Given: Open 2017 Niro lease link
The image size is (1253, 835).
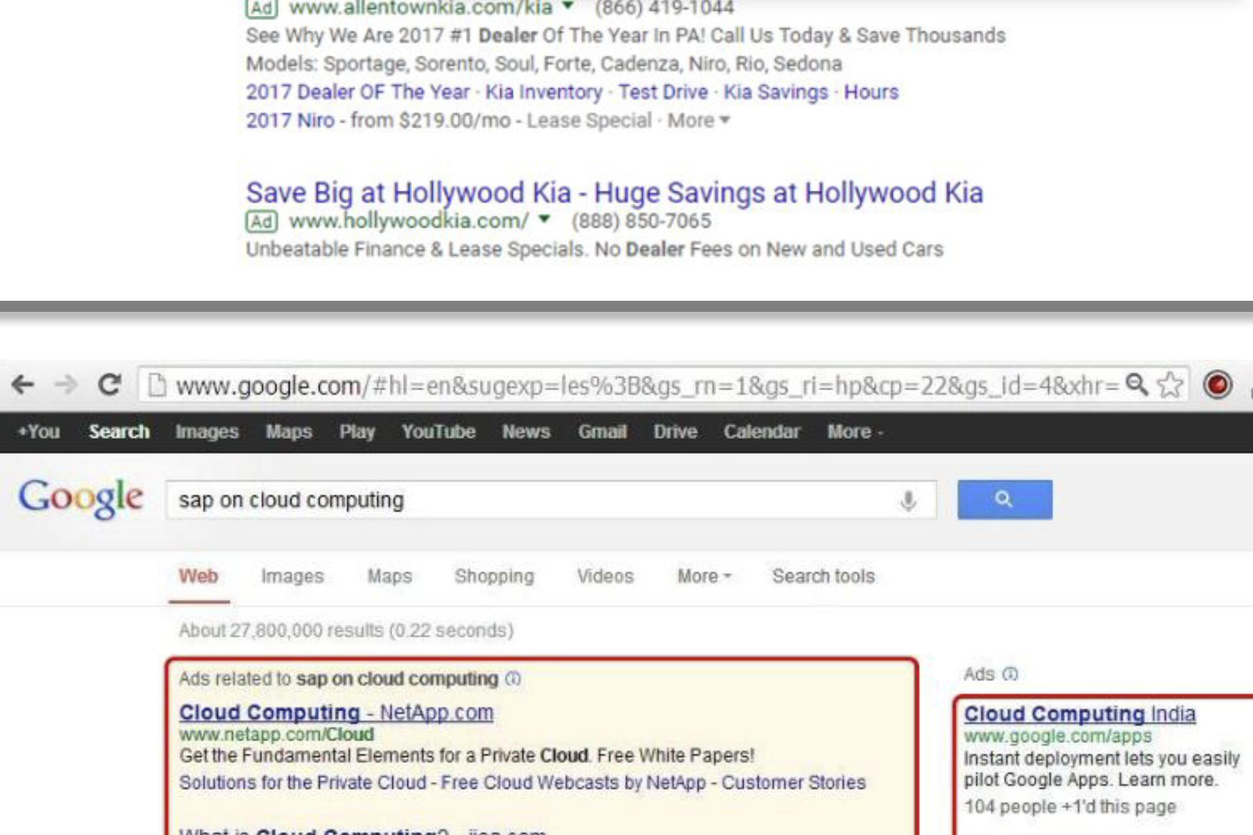Looking at the screenshot, I should [290, 120].
